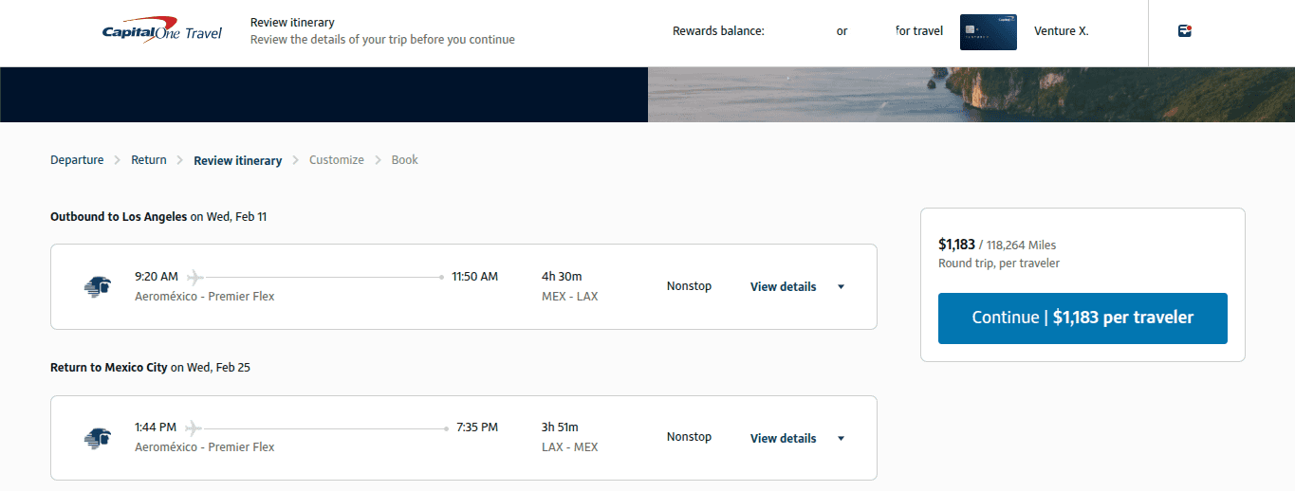This screenshot has width=1295, height=491.
Task: Click return Aeroméxico - Premier Flex fare label
Action: click(205, 447)
